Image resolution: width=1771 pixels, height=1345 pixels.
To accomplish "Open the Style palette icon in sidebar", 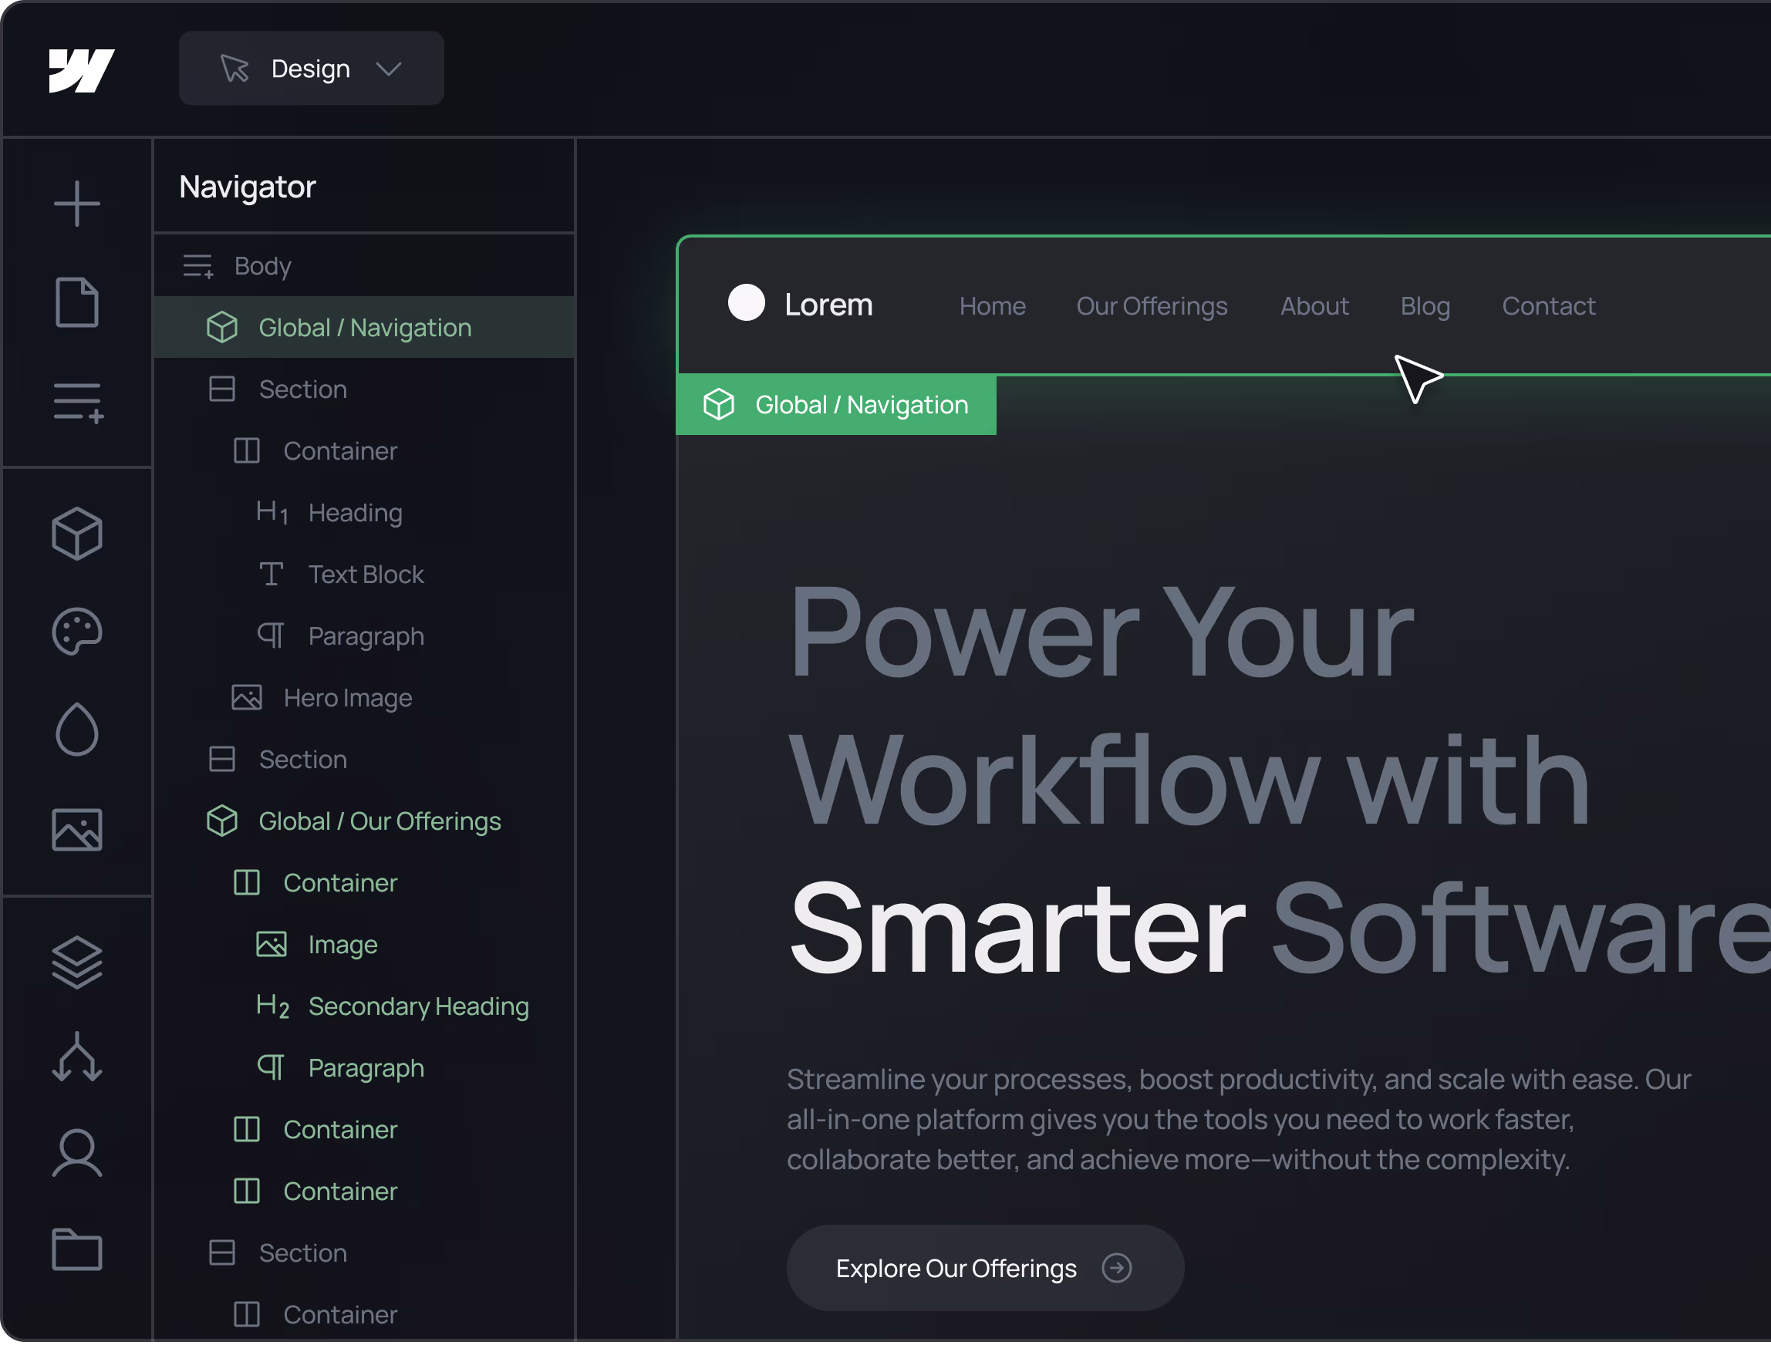I will pos(77,632).
